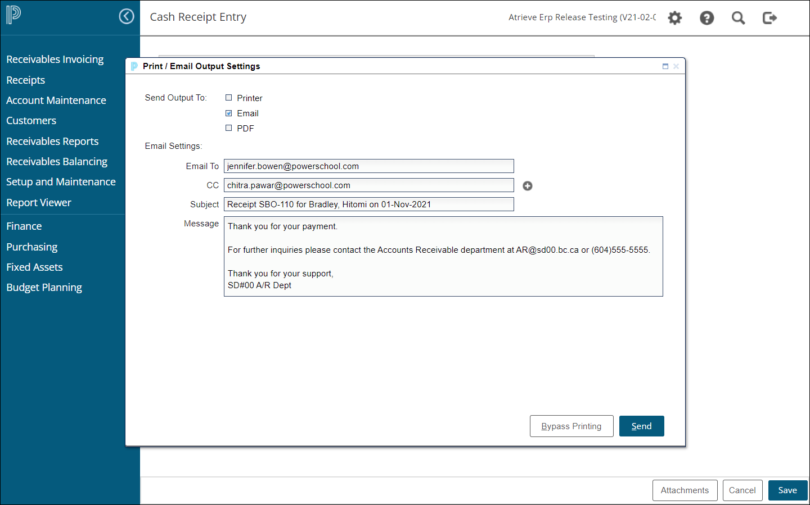Screen dimensions: 810x505
Task: Click the PowerSchool logo at top left
Action: point(13,16)
